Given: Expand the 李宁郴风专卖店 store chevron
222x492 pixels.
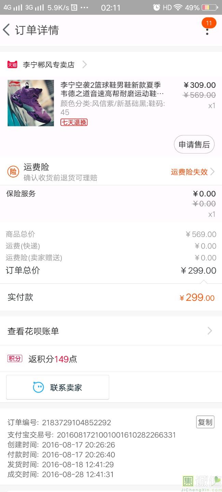Looking at the screenshot, I should pos(85,65).
